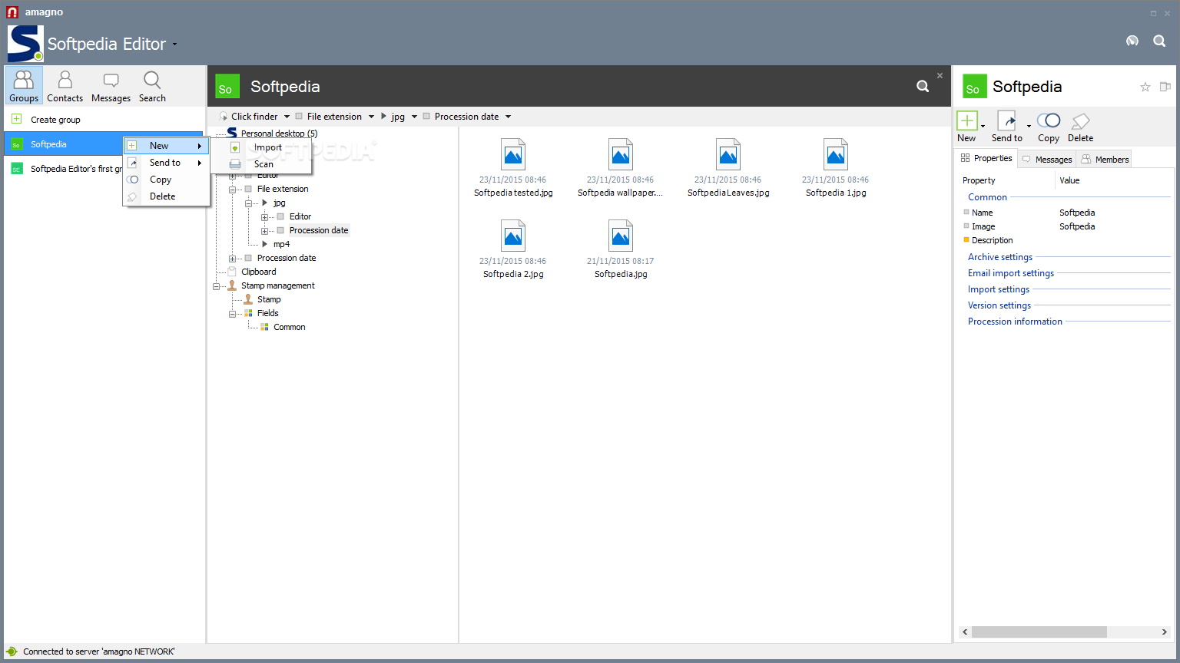Open the jpg breadcrumb dropdown

coord(414,117)
